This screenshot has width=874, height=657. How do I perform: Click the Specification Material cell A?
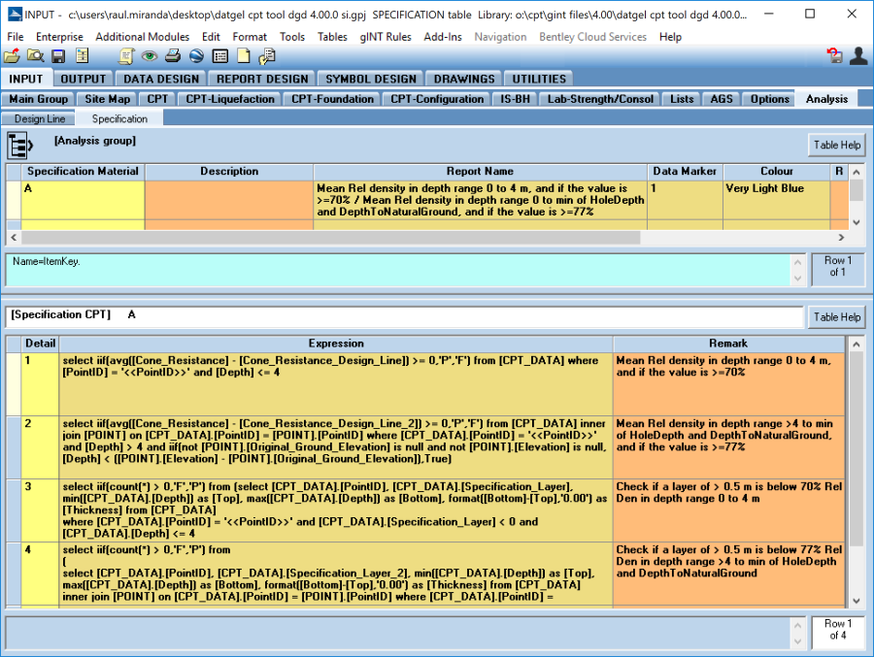point(83,199)
